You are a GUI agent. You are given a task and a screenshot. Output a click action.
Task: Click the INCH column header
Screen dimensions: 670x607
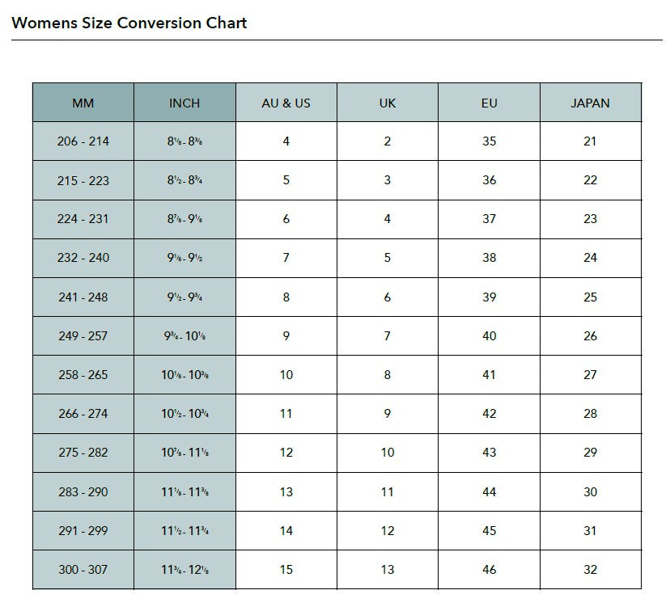(x=184, y=103)
